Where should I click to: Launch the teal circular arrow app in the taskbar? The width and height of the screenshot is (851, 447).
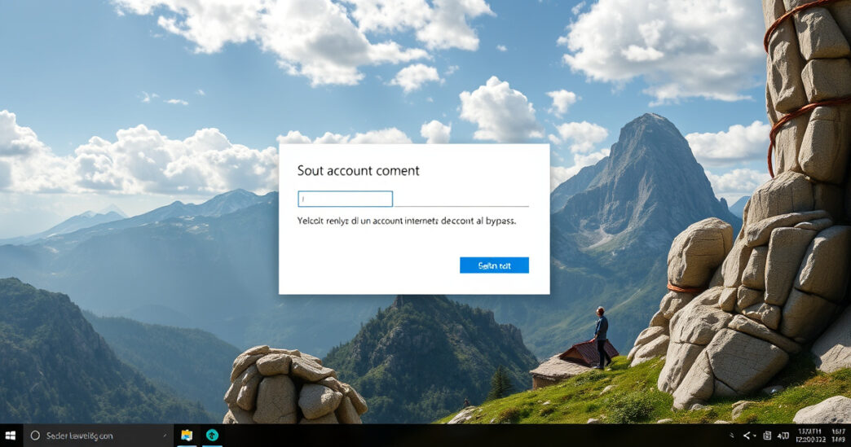click(212, 436)
